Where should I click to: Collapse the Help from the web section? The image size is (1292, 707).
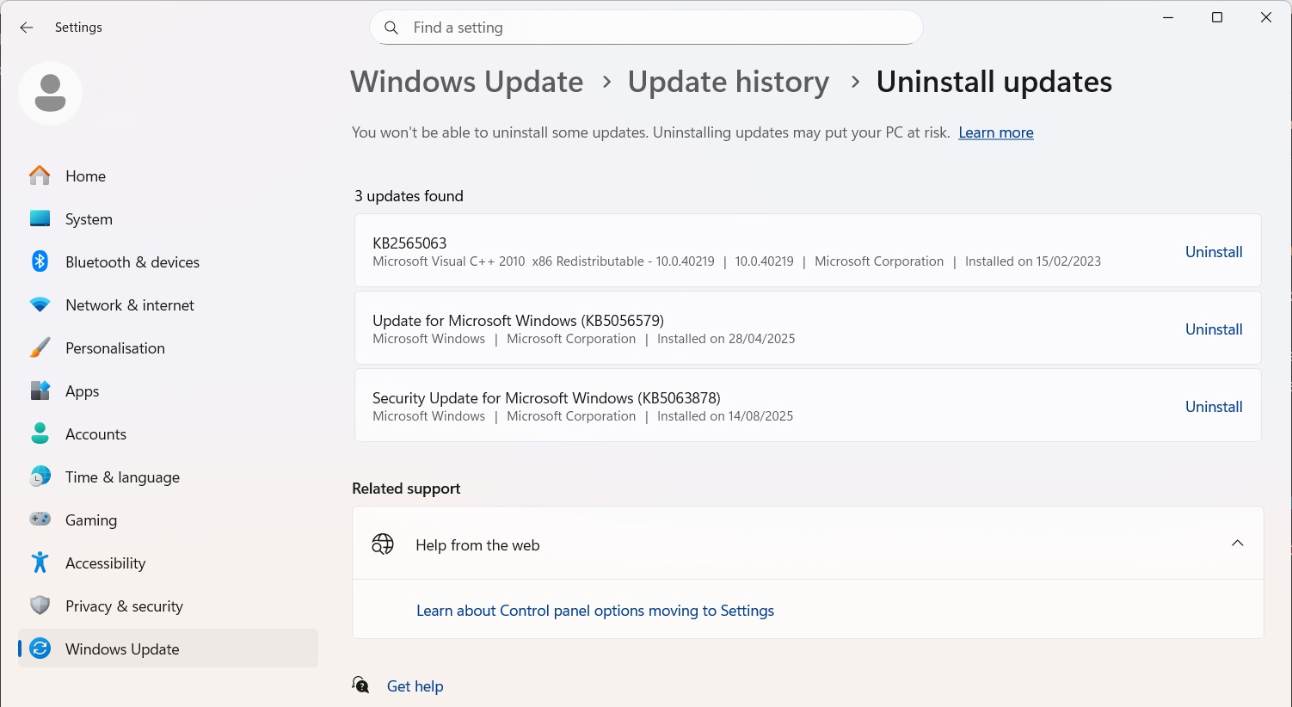tap(1237, 544)
